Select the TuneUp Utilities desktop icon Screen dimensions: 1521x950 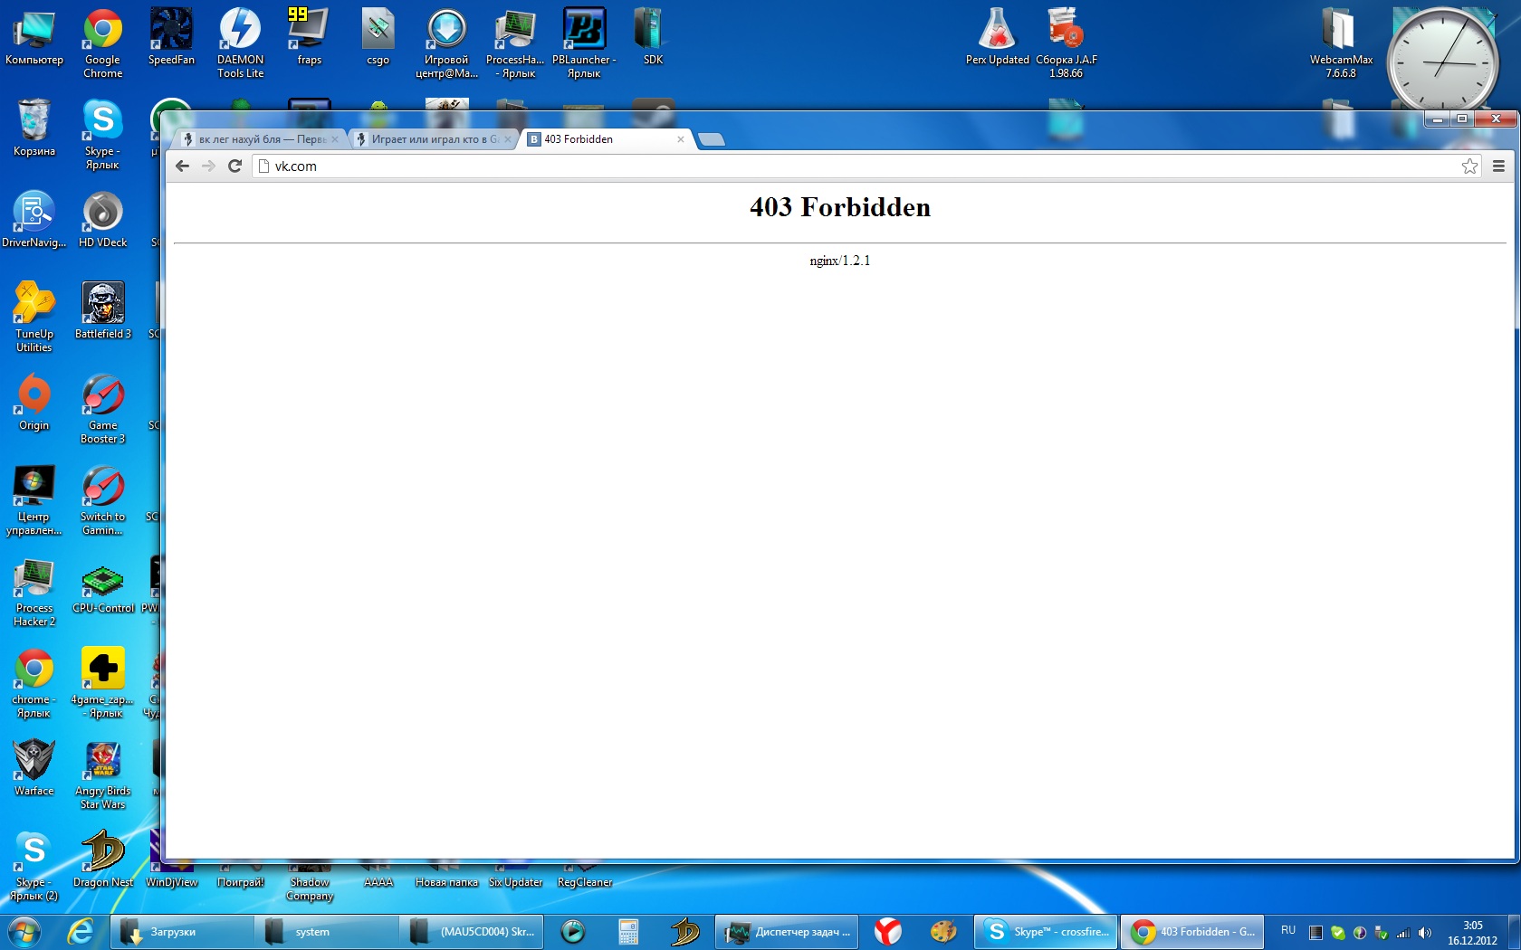[34, 313]
